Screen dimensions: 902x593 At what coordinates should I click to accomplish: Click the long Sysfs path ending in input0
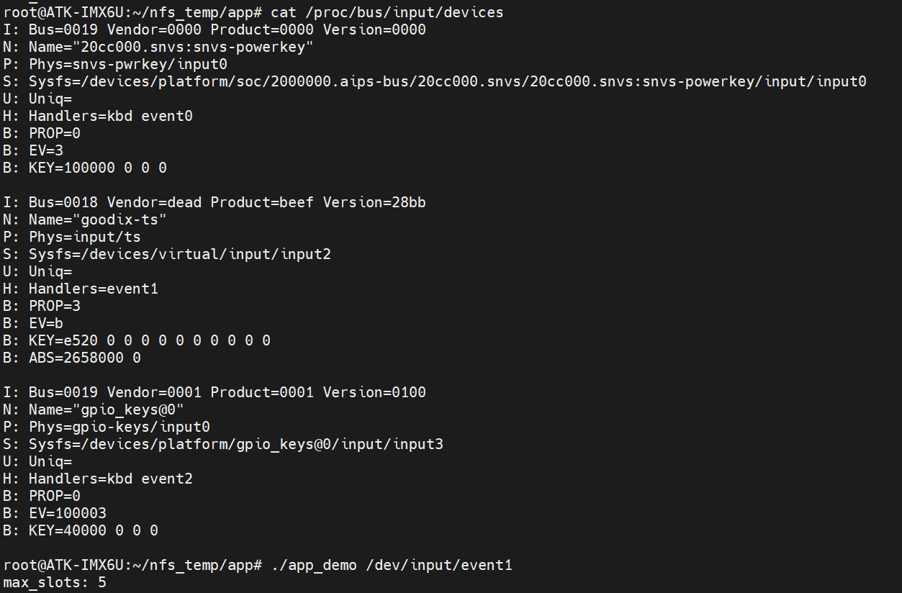coord(447,81)
